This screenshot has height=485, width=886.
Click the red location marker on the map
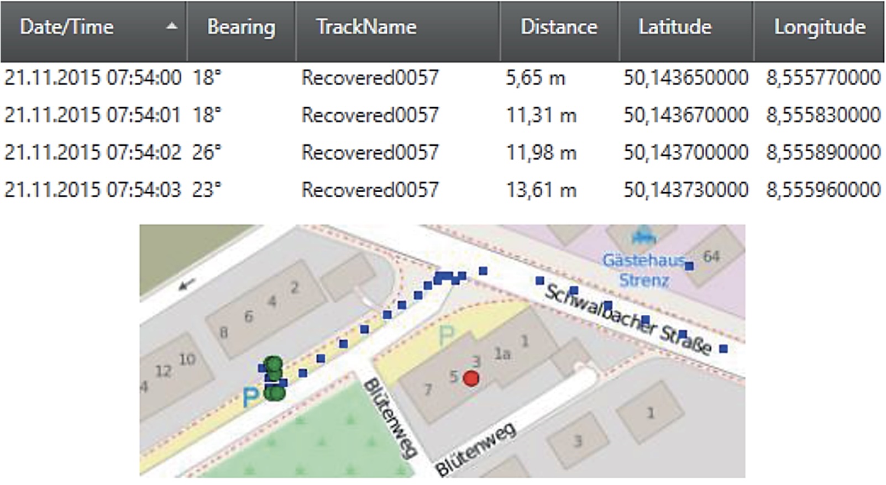(471, 378)
